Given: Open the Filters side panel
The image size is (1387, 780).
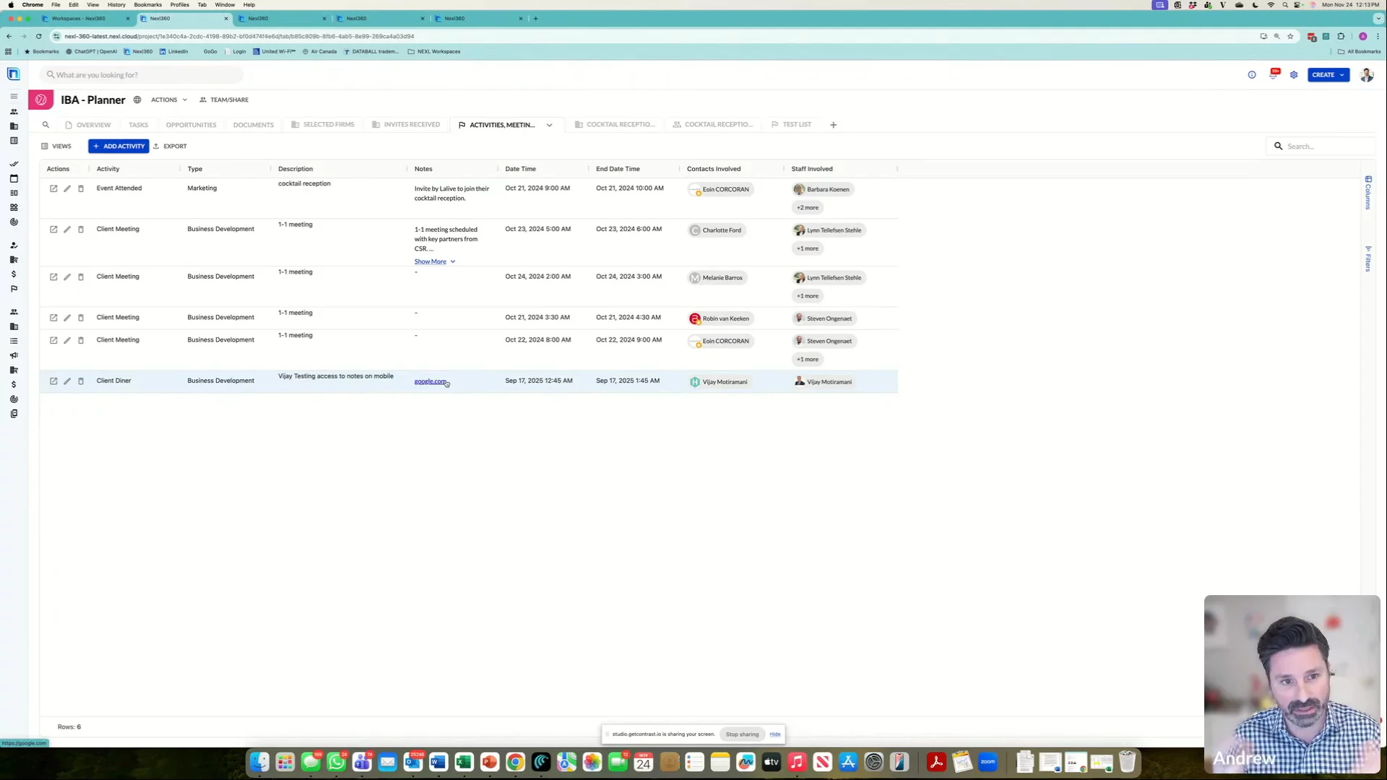Looking at the screenshot, I should point(1367,259).
